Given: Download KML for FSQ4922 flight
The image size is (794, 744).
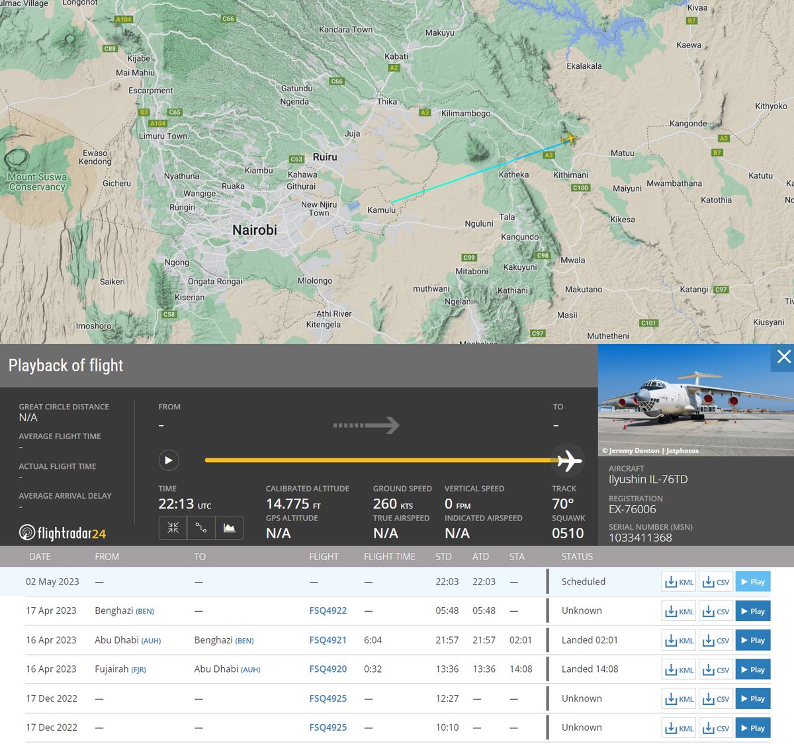Looking at the screenshot, I should click(x=680, y=611).
